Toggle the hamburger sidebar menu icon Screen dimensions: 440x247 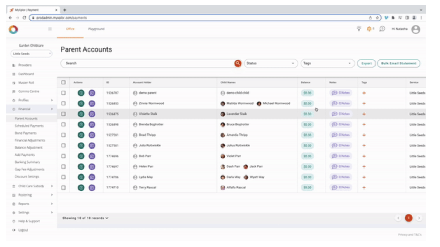click(50, 29)
